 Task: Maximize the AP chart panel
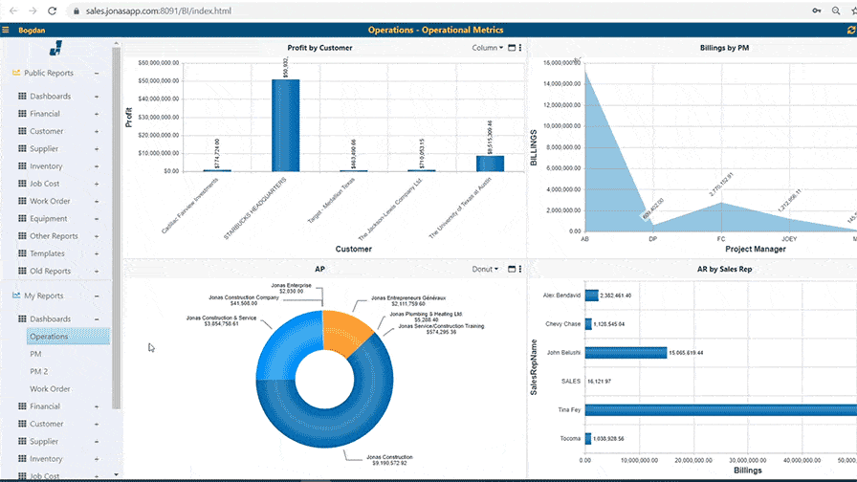coord(512,269)
